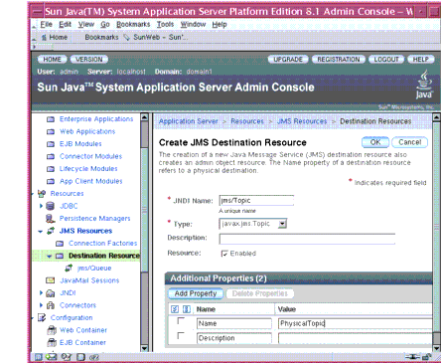
Task: Click the Web Container icon
Action: coord(52,330)
